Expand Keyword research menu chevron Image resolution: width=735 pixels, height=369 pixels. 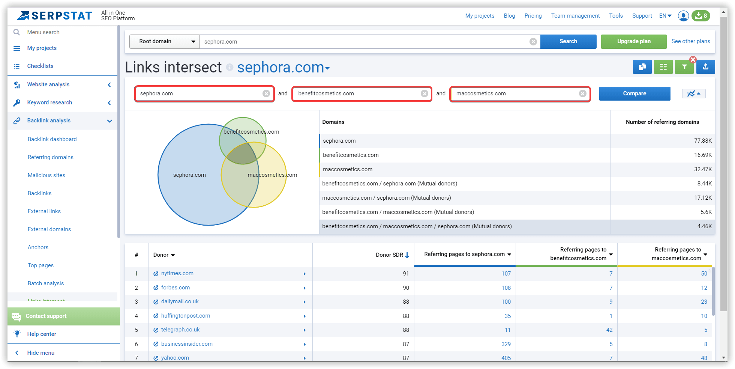[109, 103]
